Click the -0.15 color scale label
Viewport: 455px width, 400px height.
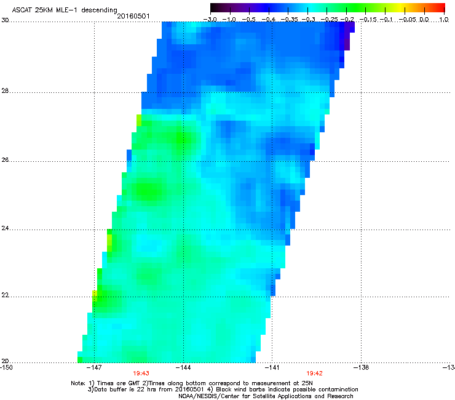(x=368, y=20)
